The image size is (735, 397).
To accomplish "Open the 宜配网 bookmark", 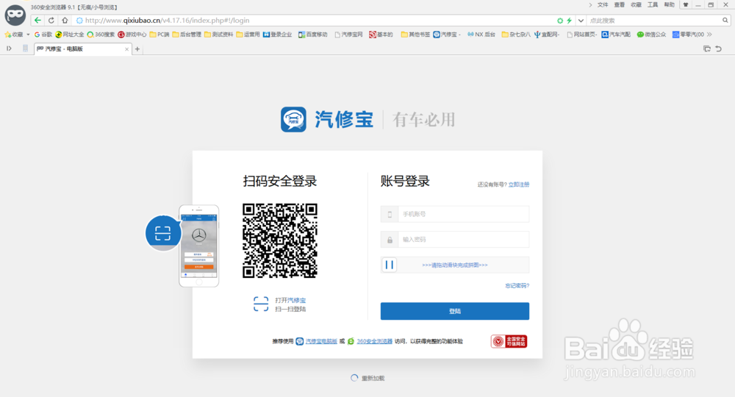I will pyautogui.click(x=547, y=35).
